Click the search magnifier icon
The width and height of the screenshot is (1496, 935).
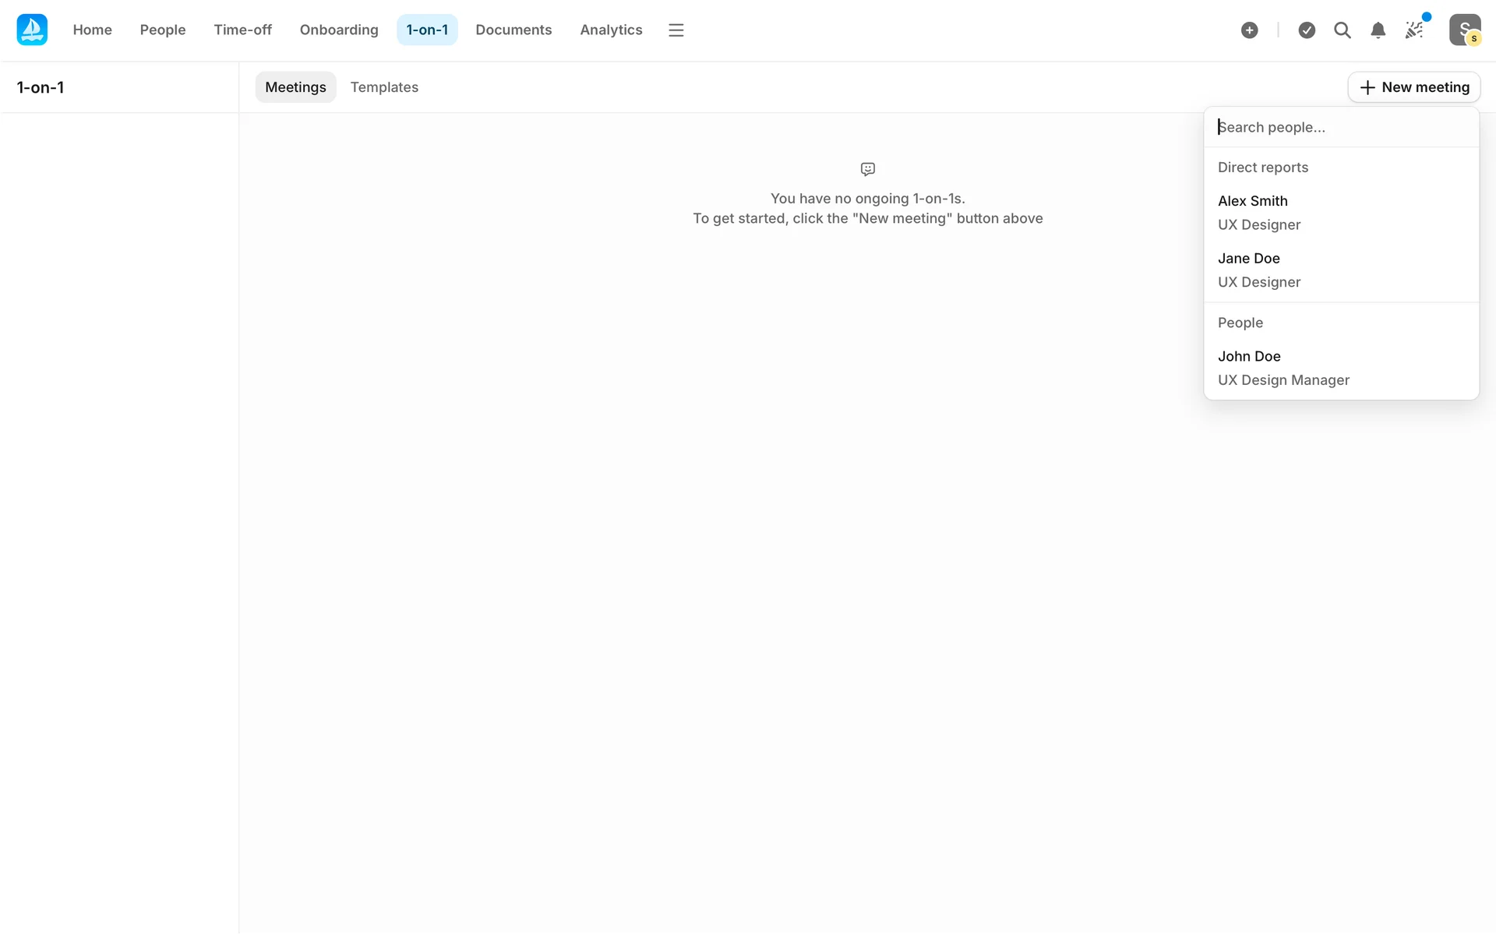pos(1342,30)
